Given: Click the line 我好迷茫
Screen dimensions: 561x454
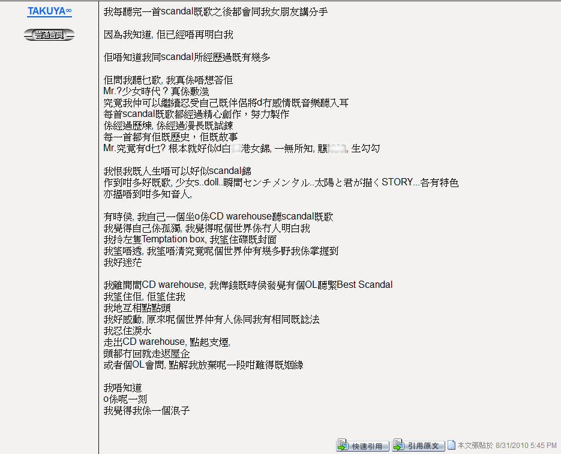Looking at the screenshot, I should click(x=122, y=262).
